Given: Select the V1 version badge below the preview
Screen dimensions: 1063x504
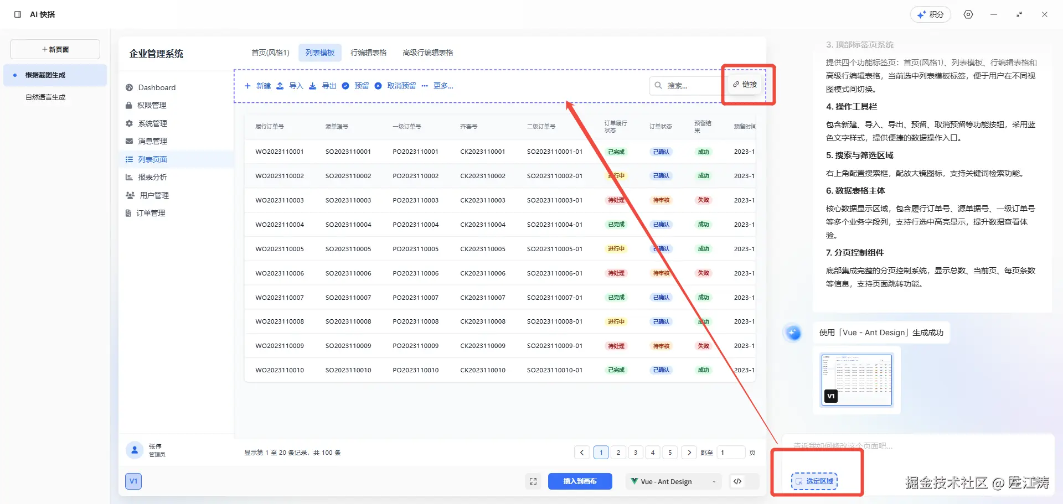Looking at the screenshot, I should pos(133,481).
